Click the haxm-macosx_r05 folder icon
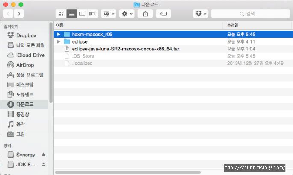Viewport: 293px width, 175px height. point(67,34)
